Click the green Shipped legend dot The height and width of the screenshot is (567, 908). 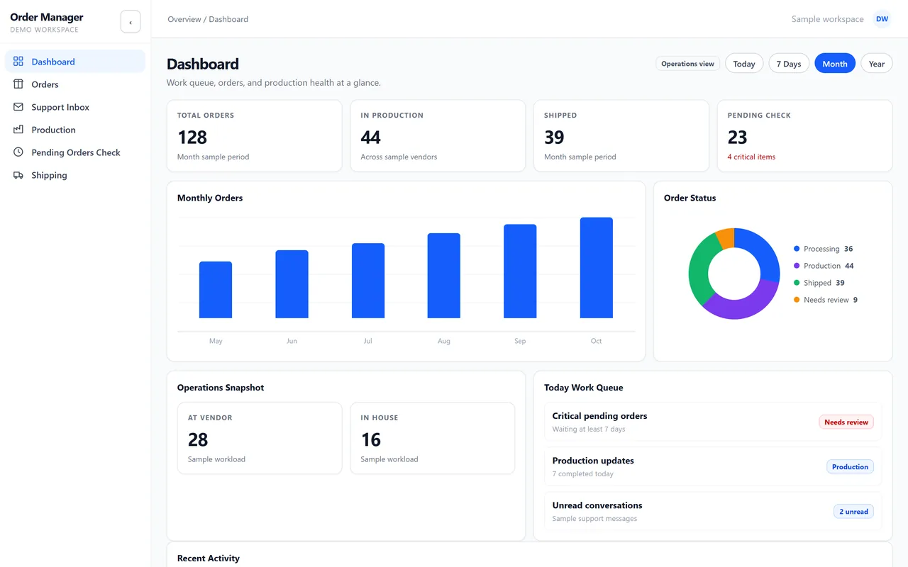click(797, 283)
